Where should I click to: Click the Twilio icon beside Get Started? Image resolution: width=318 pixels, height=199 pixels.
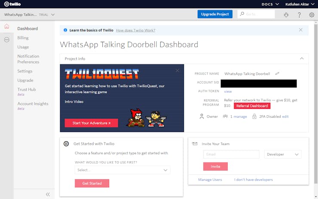(66, 144)
